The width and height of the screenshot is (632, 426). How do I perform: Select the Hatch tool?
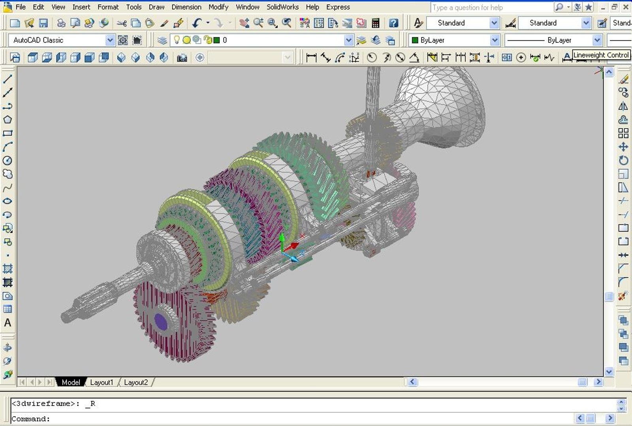point(8,269)
